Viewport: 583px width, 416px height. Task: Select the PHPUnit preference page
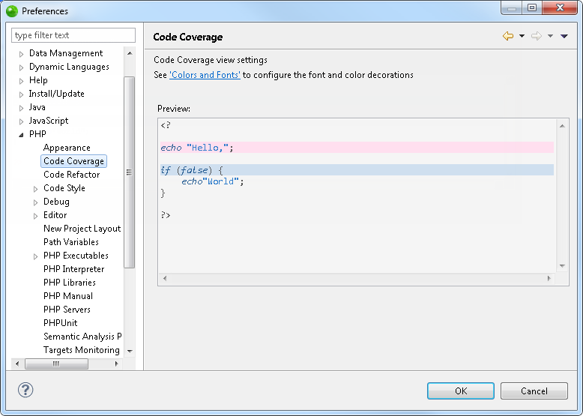60,323
